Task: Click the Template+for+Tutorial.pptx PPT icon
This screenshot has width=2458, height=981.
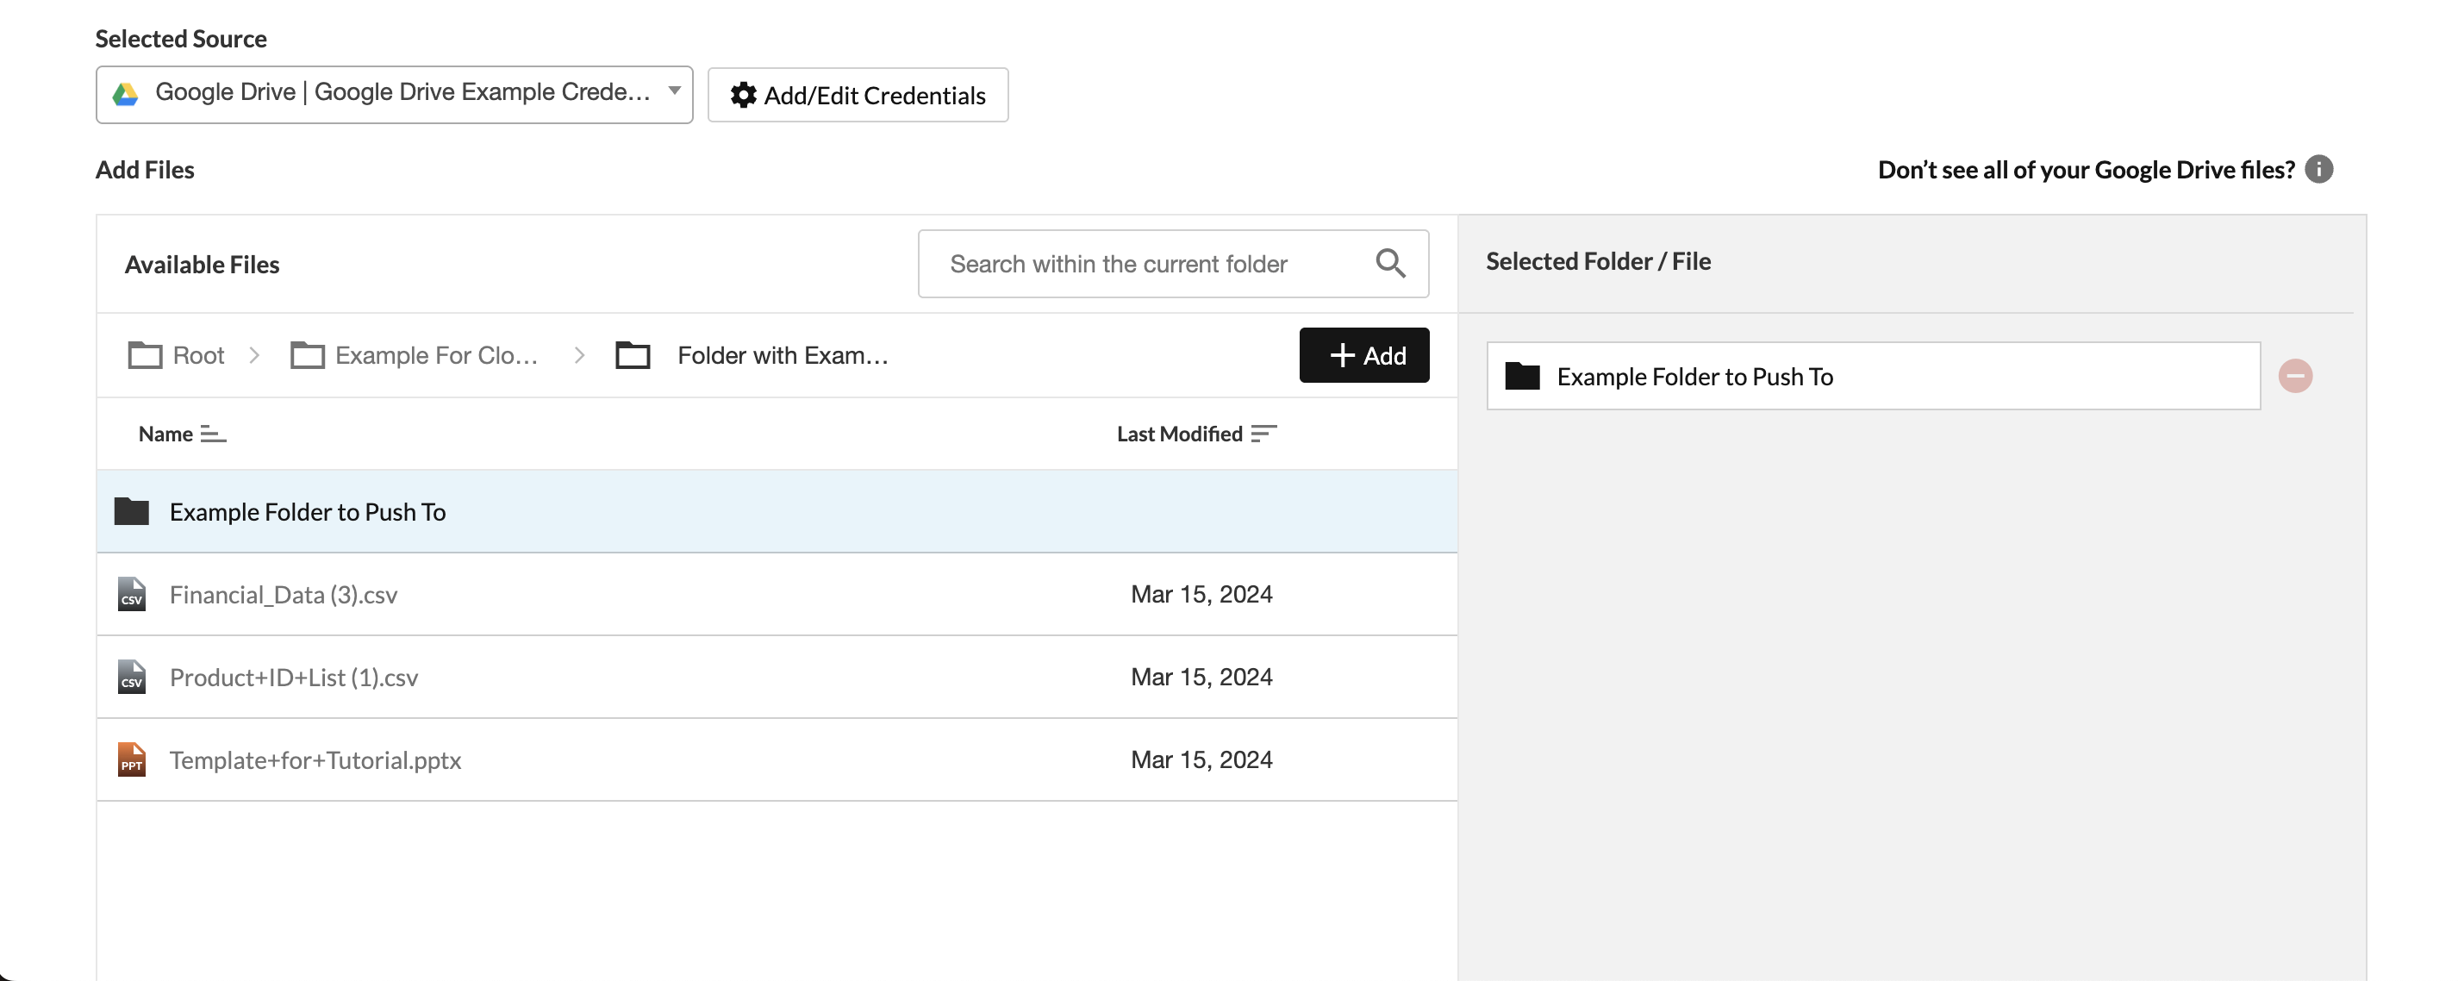Action: click(x=132, y=759)
